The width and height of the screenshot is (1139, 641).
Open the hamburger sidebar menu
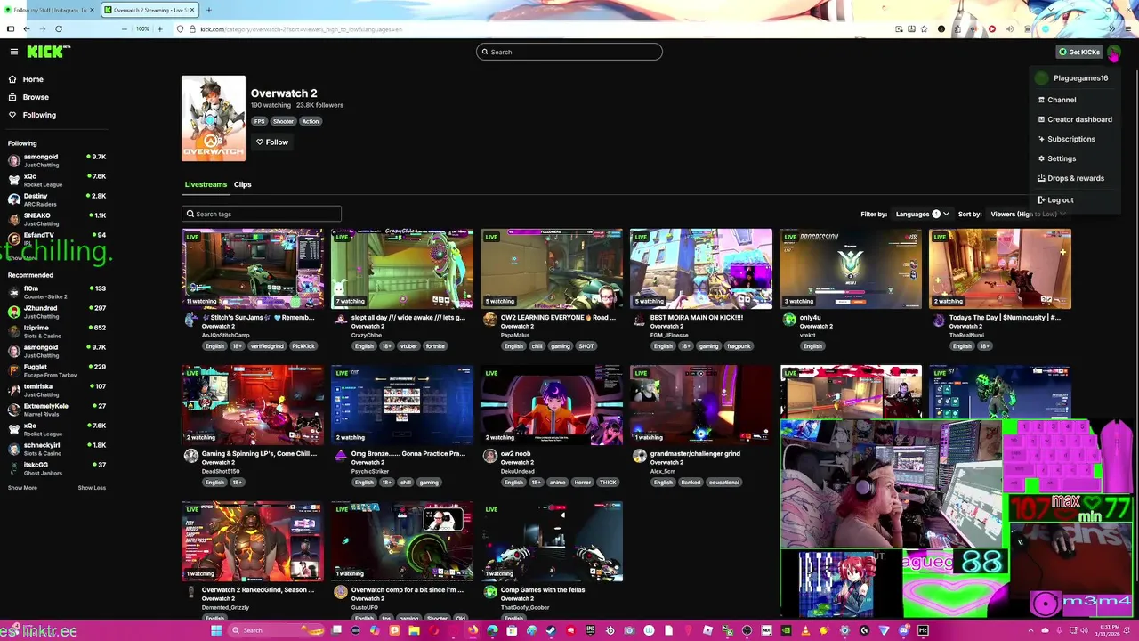pos(13,52)
